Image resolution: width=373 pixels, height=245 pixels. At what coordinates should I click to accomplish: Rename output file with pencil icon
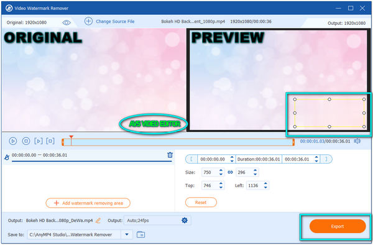(98, 221)
